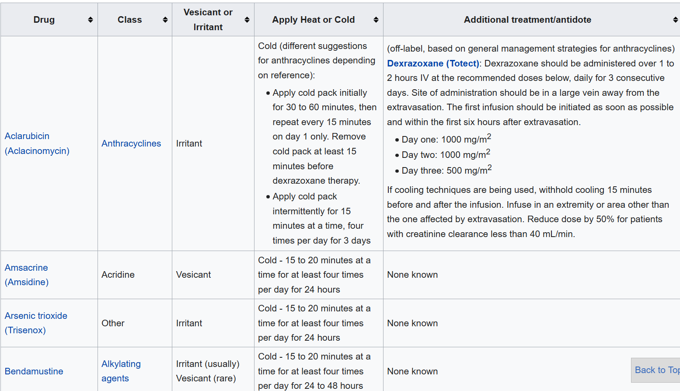Click the Additional treatment/antidote header text
Viewport: 680px width, 391px height.
pyautogui.click(x=527, y=20)
